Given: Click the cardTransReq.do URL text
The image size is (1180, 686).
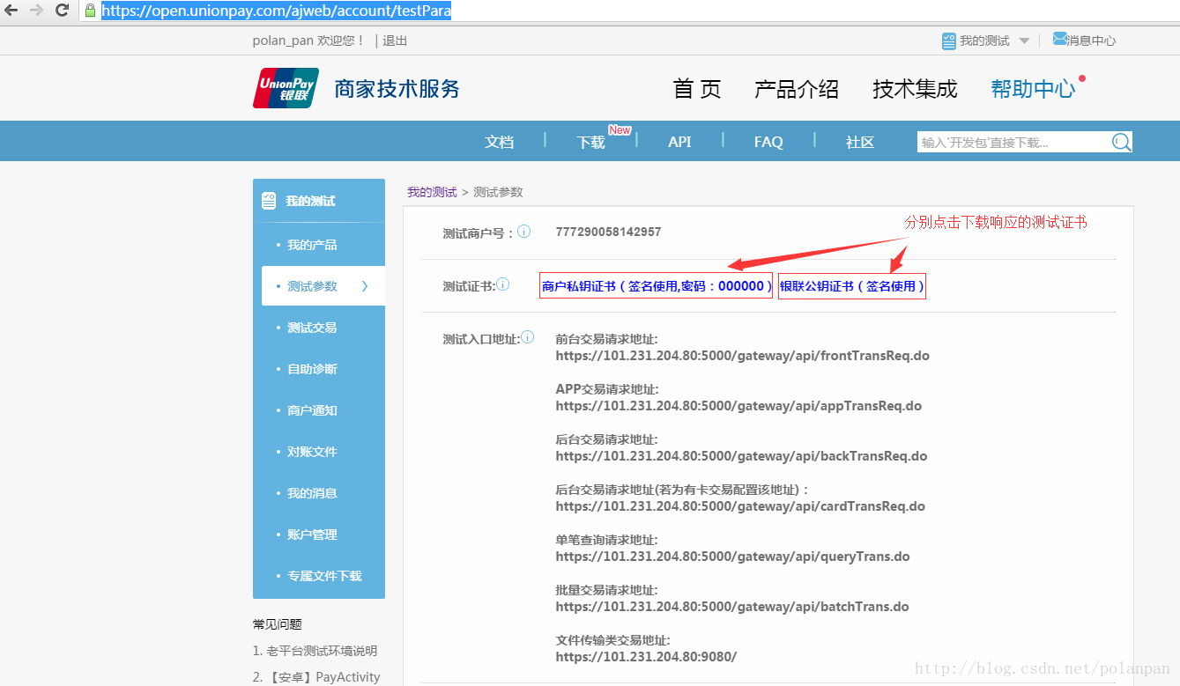Looking at the screenshot, I should click(740, 506).
